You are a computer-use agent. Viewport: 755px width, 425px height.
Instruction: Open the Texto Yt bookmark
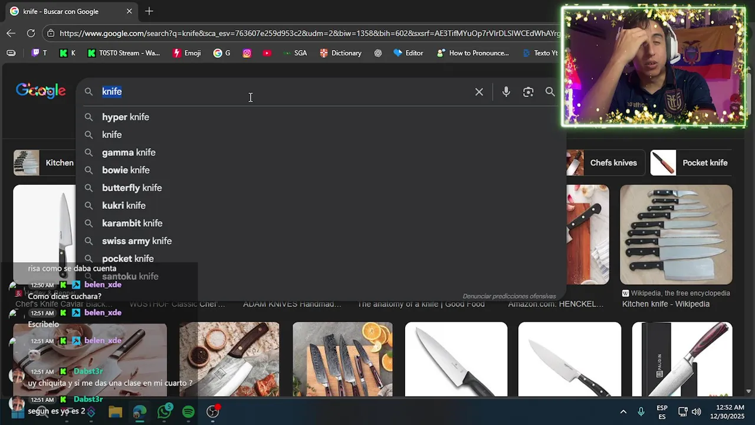click(540, 53)
